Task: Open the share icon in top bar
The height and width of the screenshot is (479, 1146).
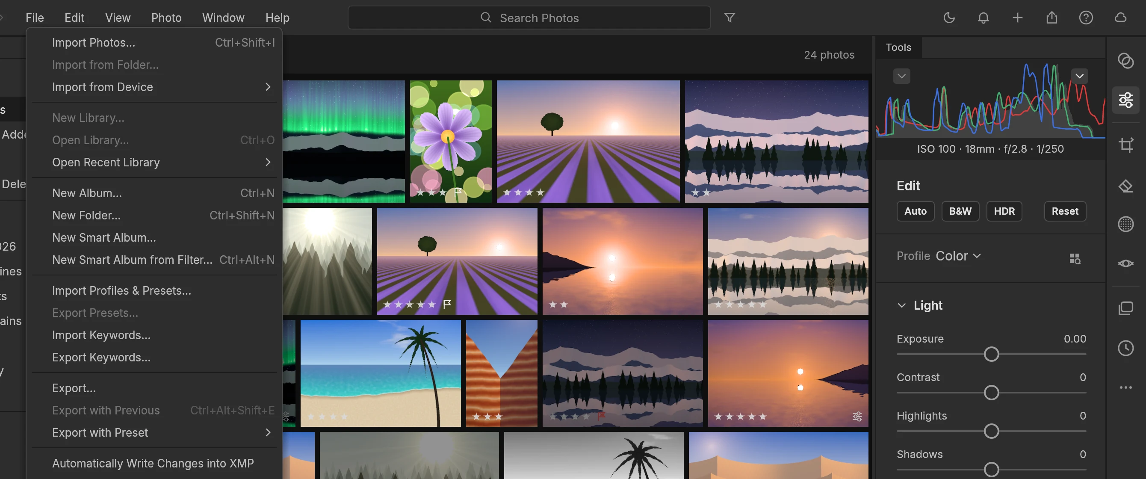Action: [x=1051, y=18]
